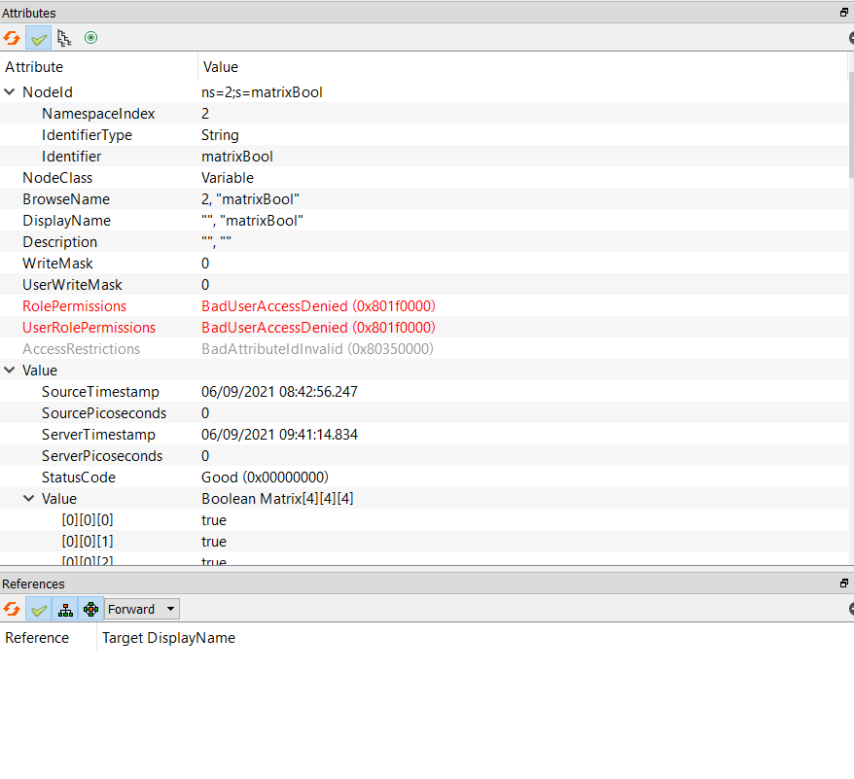Select the target icon in the Attributes toolbar
This screenshot has height=779, width=854.
90,38
